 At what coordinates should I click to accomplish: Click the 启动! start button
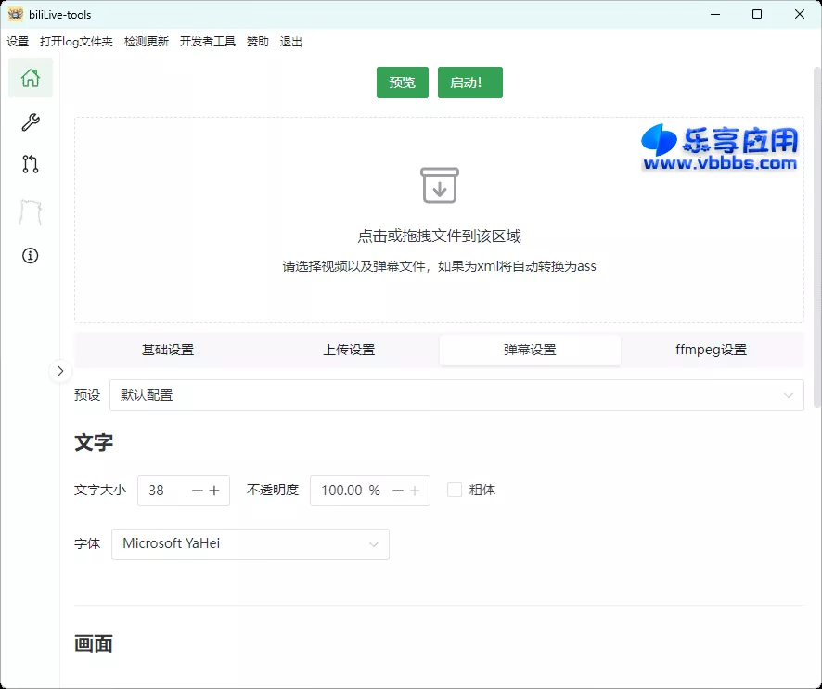469,82
